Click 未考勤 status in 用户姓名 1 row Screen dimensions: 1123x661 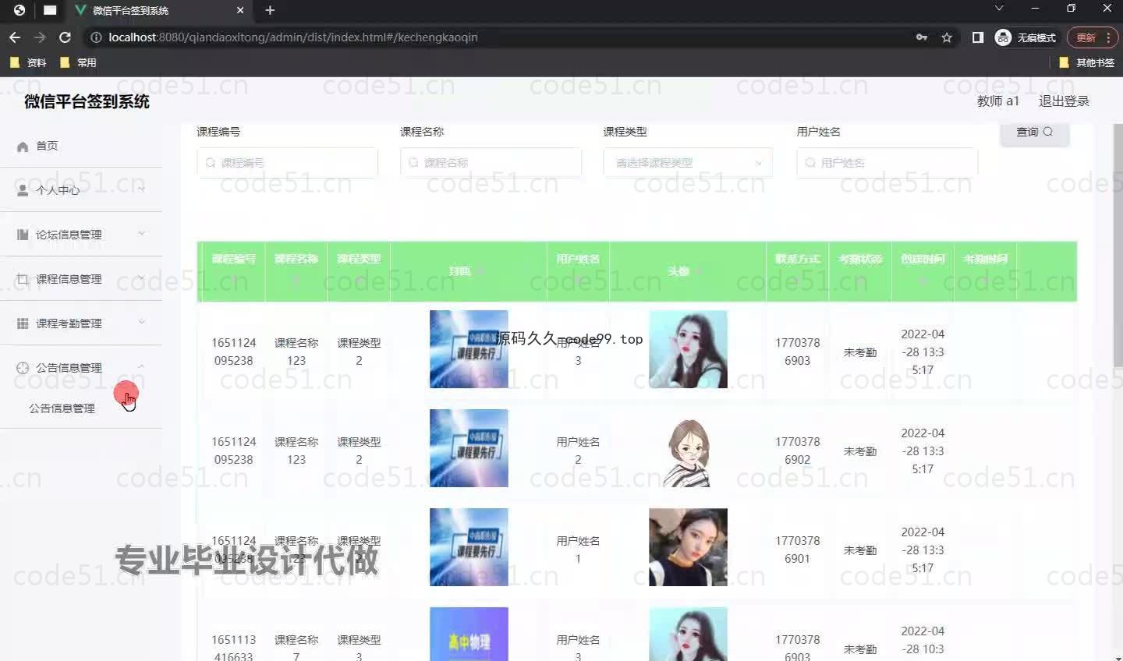pos(860,550)
